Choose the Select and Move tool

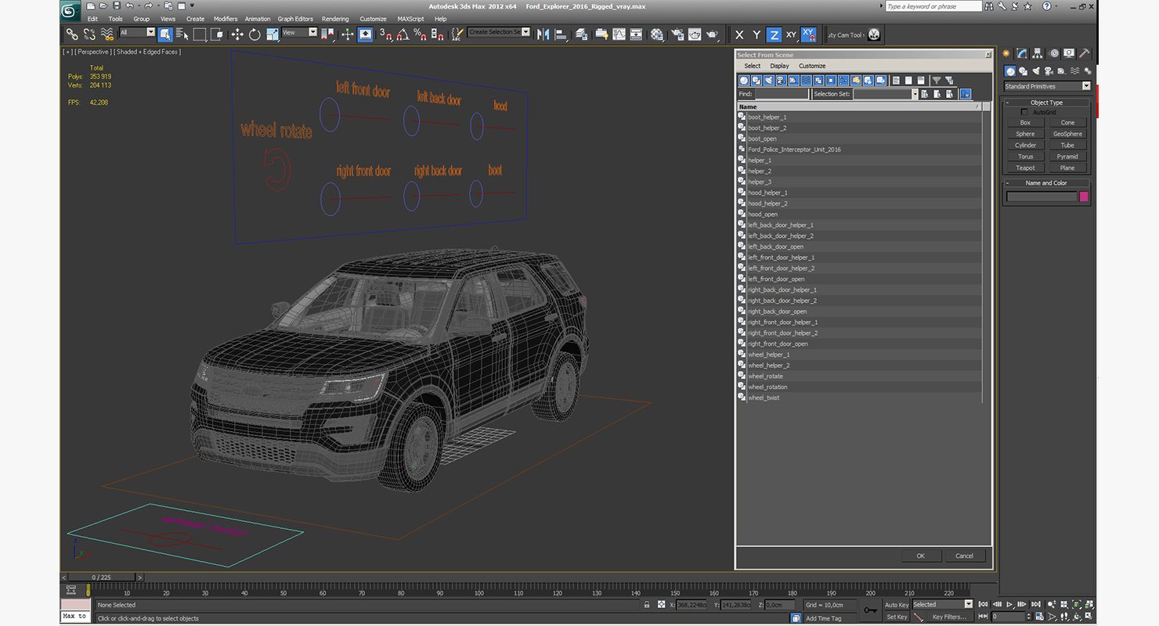point(237,34)
